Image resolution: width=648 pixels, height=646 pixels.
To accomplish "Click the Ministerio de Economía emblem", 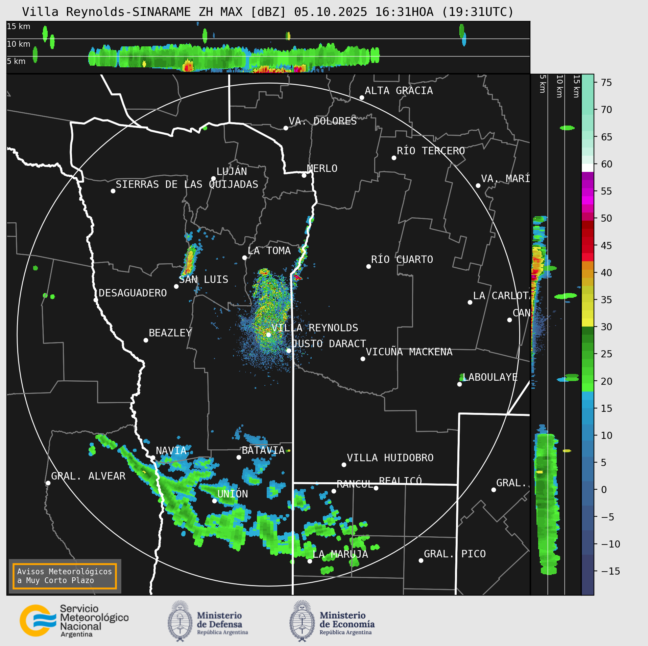I will tap(302, 621).
